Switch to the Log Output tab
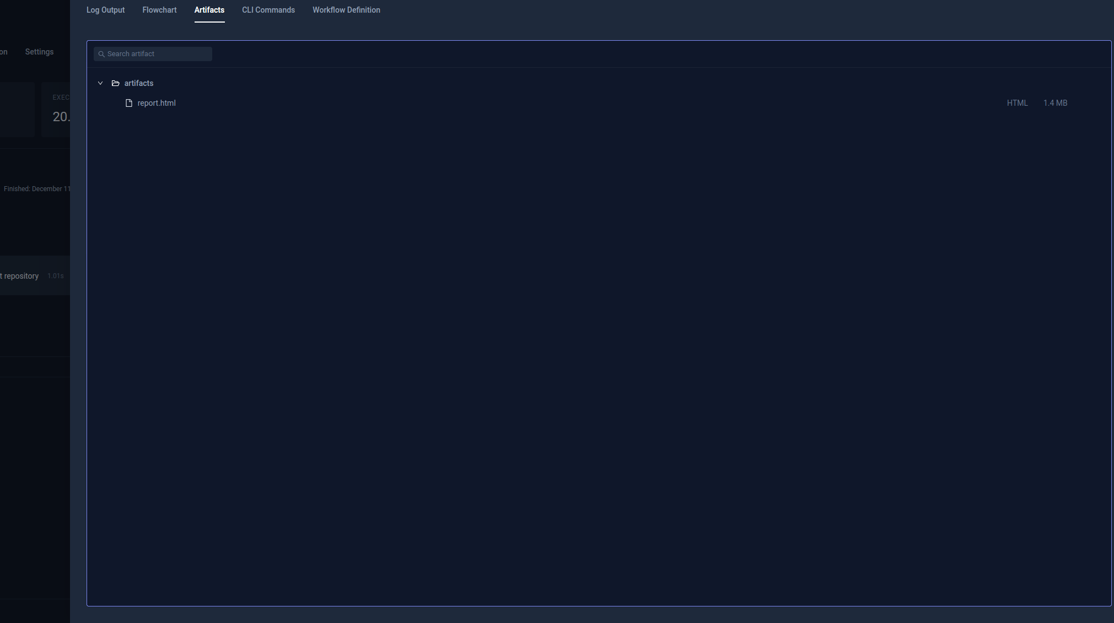This screenshot has height=623, width=1114. coord(105,10)
